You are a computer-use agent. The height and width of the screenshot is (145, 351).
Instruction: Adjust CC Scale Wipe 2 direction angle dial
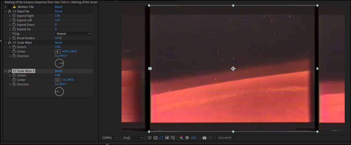click(59, 92)
